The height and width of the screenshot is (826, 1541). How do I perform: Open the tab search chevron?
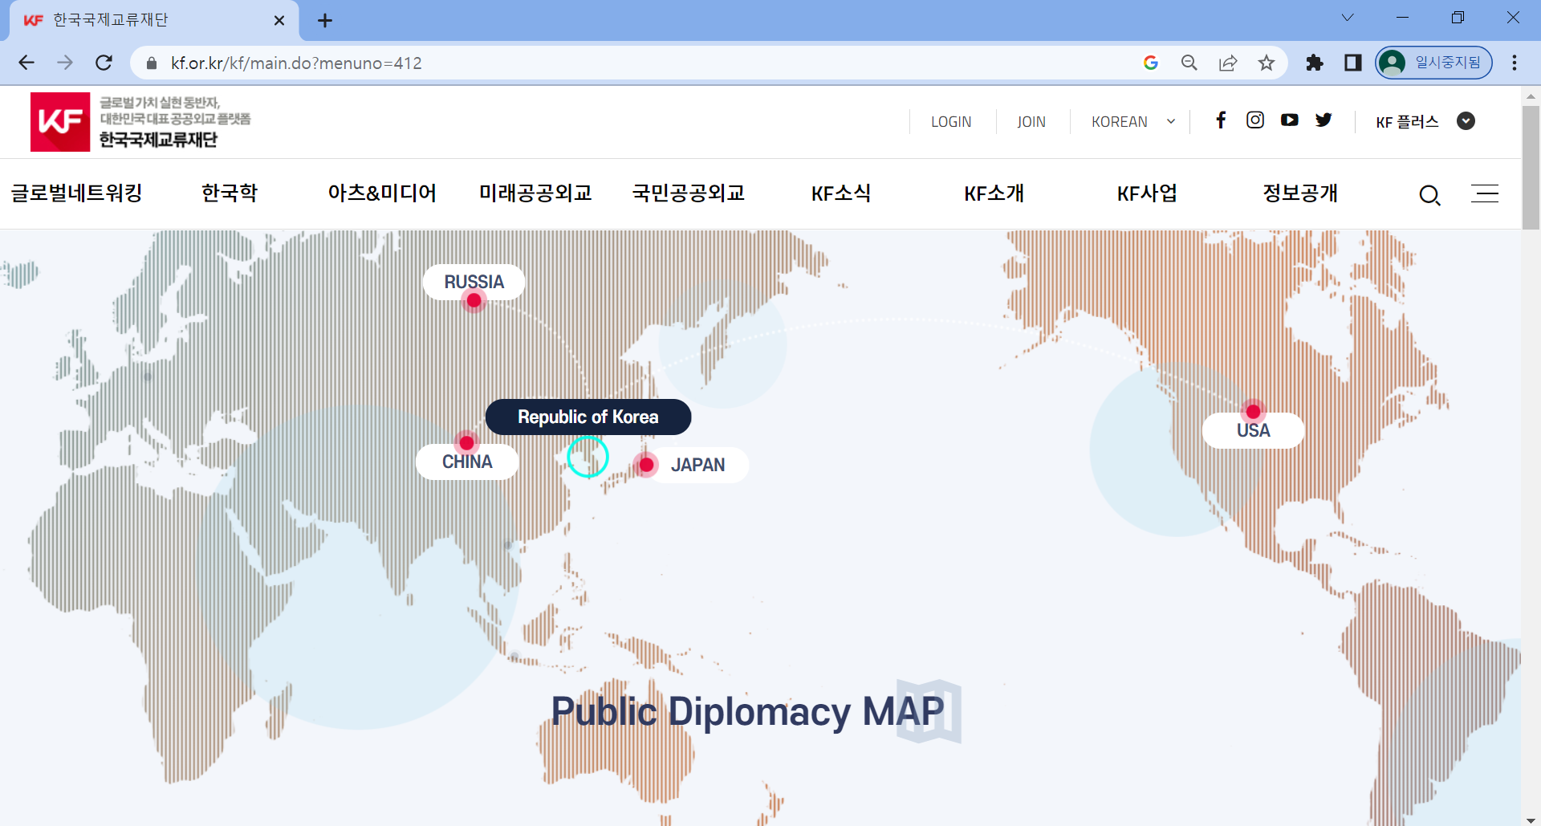point(1348,18)
